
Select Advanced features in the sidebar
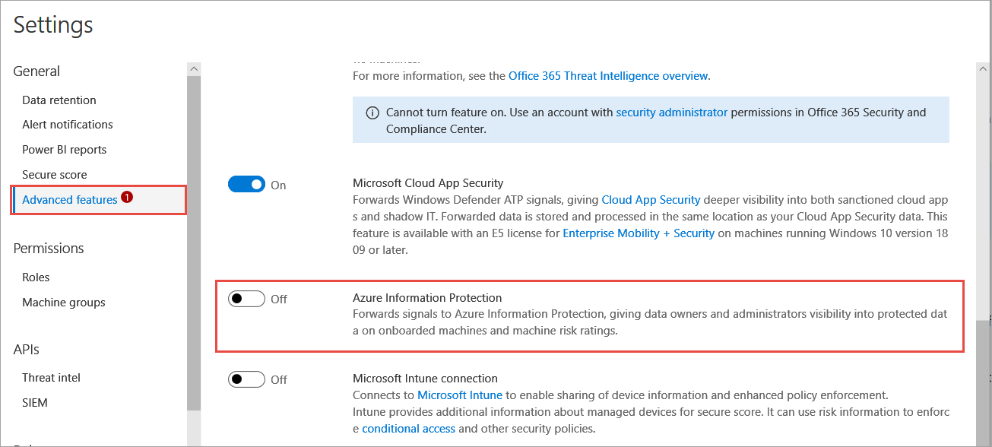coord(70,200)
